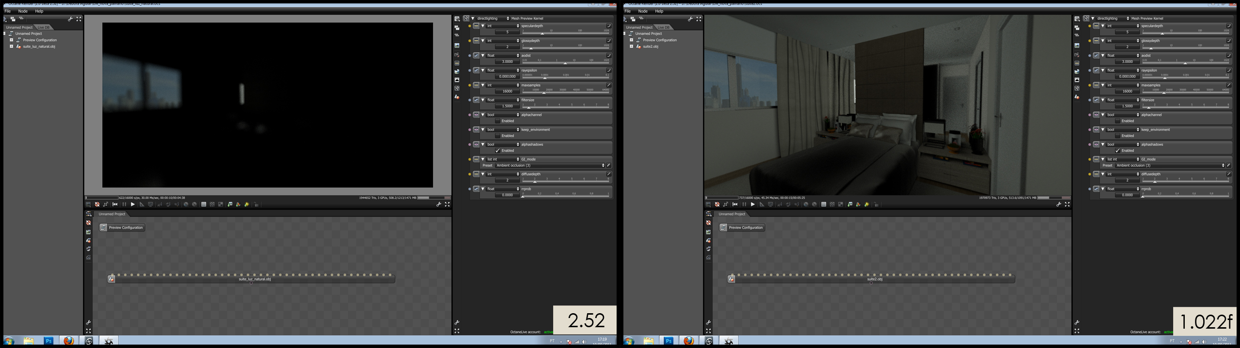Click wrench icon under suite_luz_natural render viewport
This screenshot has height=348, width=1240.
tap(438, 204)
